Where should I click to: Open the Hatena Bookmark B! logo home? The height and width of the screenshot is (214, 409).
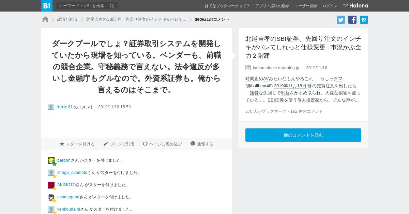(x=47, y=6)
